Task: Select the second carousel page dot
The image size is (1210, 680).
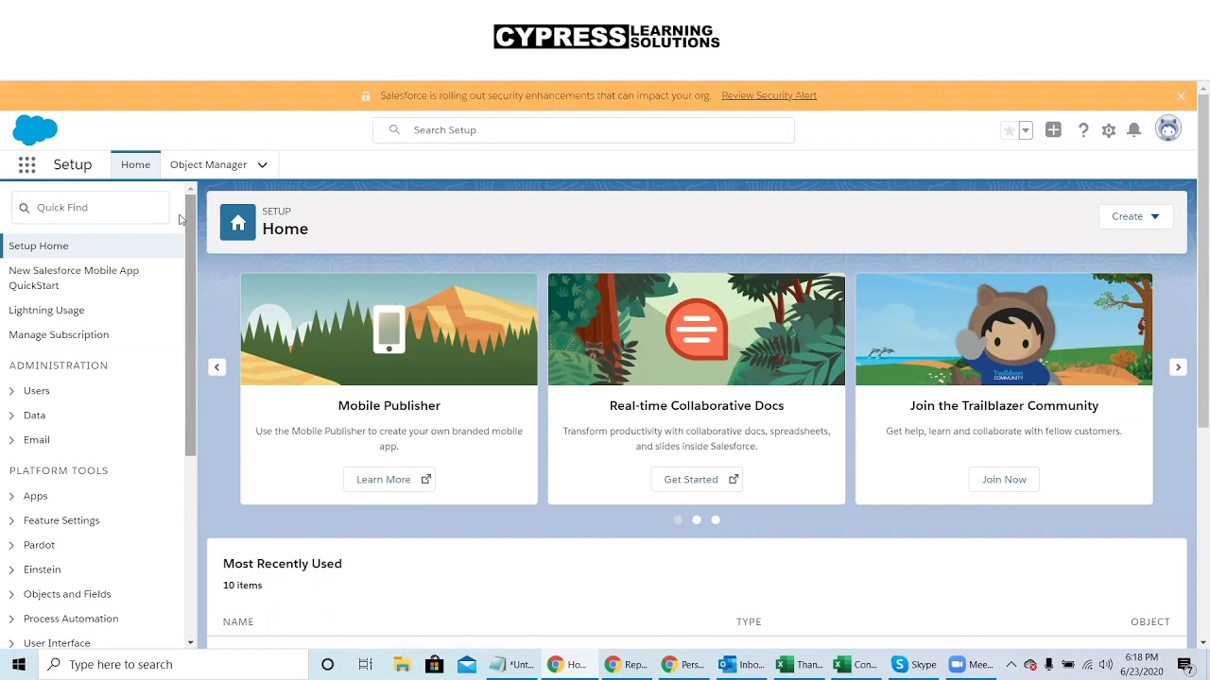Action: (697, 519)
